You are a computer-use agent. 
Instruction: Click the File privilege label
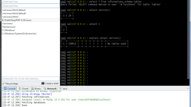[x=12, y=84]
